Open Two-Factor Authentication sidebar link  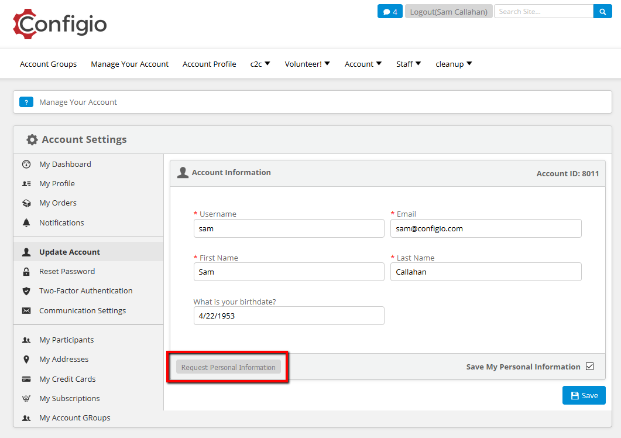point(85,291)
